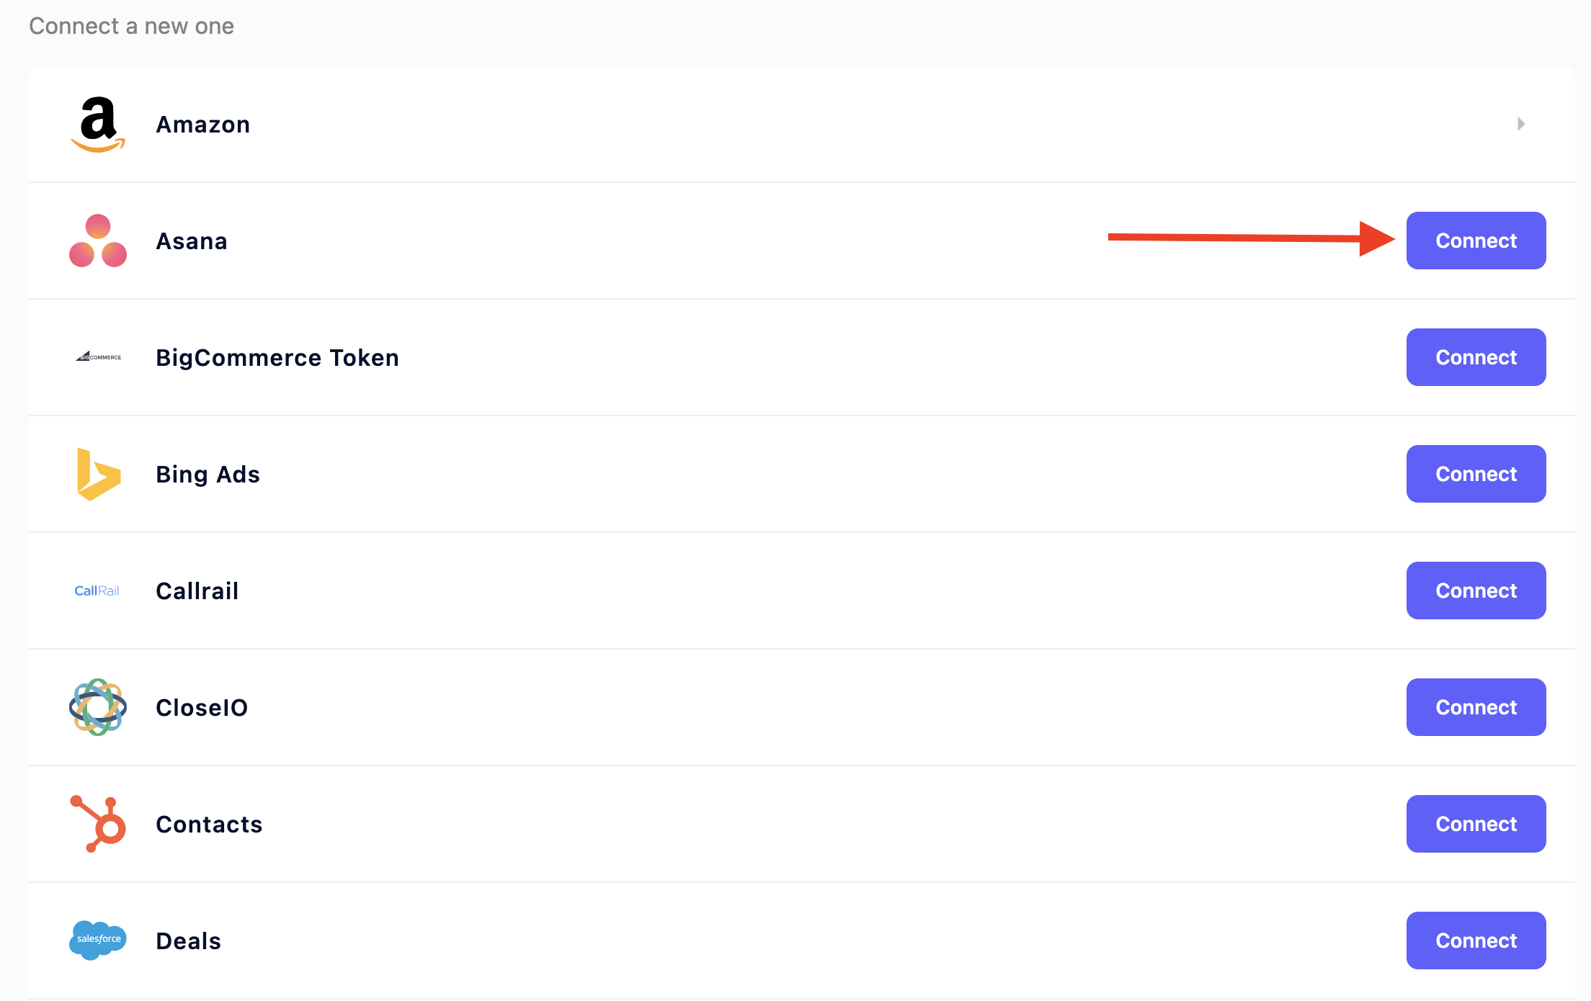Screen dimensions: 1591x1001
Task: Click the BigCommerce logo icon
Action: pos(98,357)
